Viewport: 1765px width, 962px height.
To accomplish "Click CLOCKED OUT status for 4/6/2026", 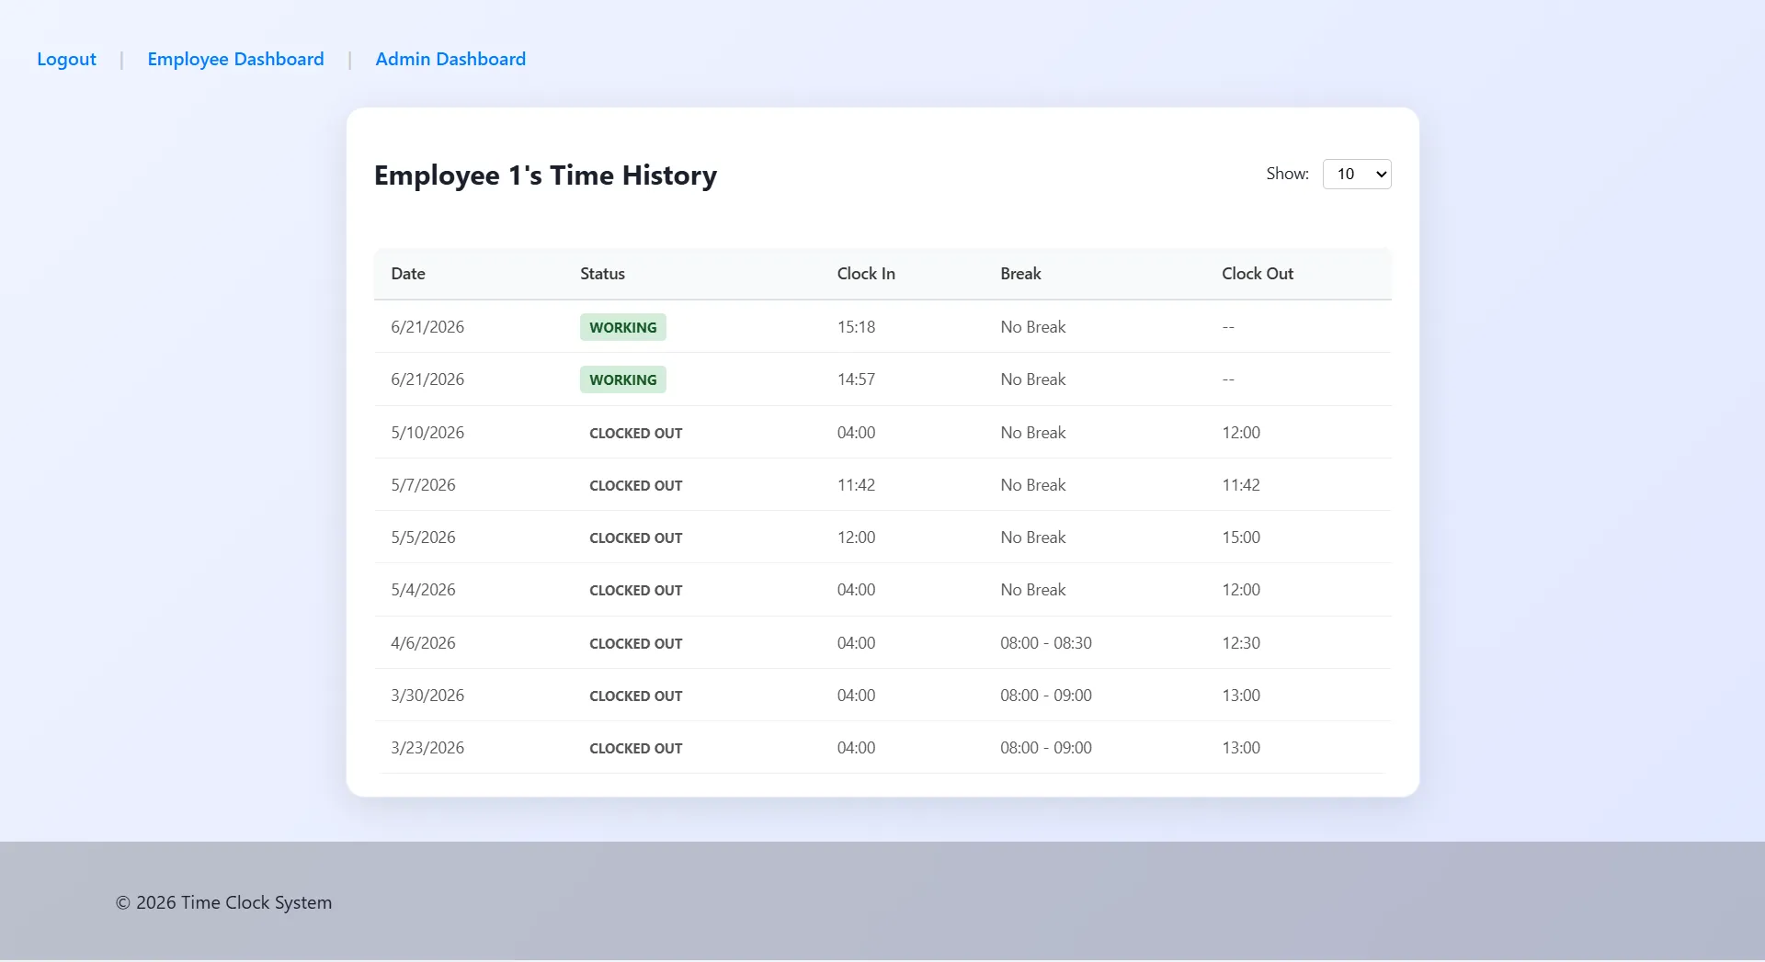I will point(635,643).
